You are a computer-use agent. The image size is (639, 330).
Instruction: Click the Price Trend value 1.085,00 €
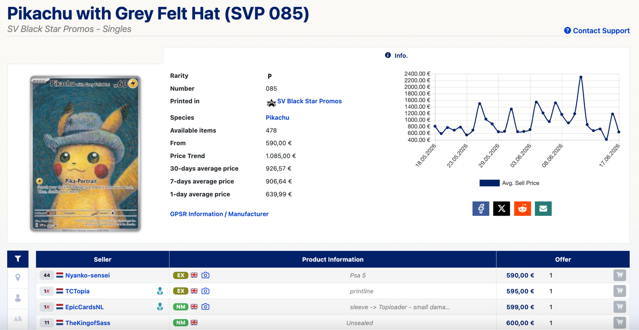281,156
